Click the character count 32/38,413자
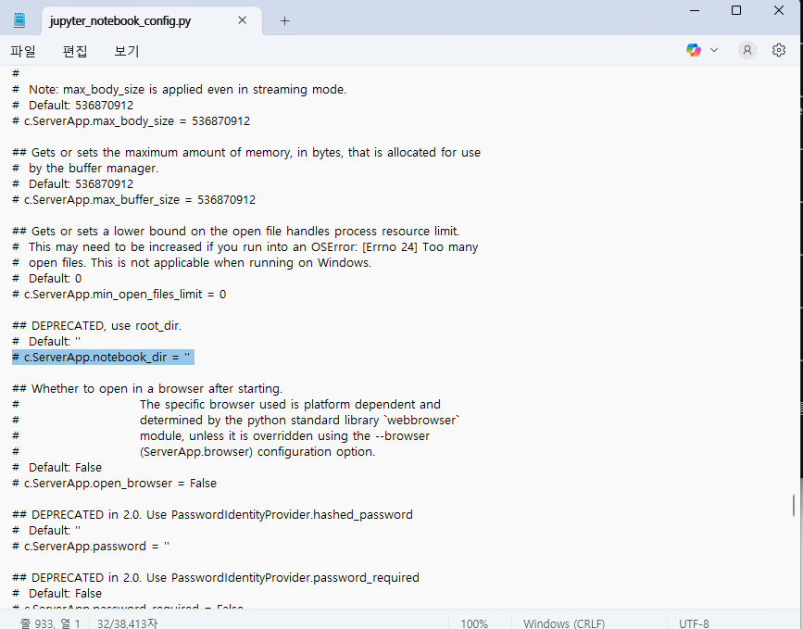Screen dimensions: 803x629 coord(128,623)
